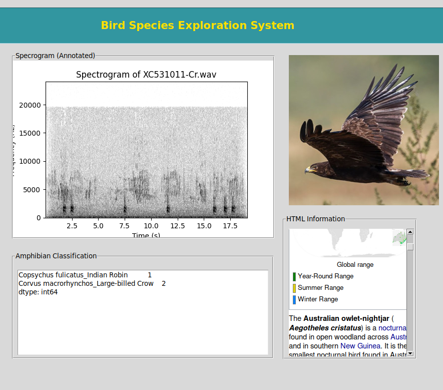Click the Year-Round Range green swatch
This screenshot has height=390, width=443.
point(294,276)
